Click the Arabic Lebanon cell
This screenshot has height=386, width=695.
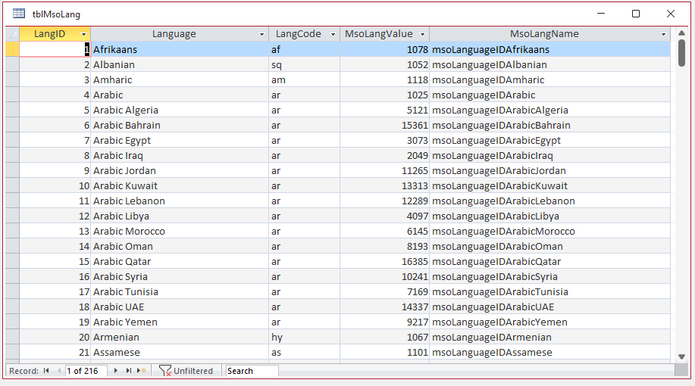click(180, 201)
